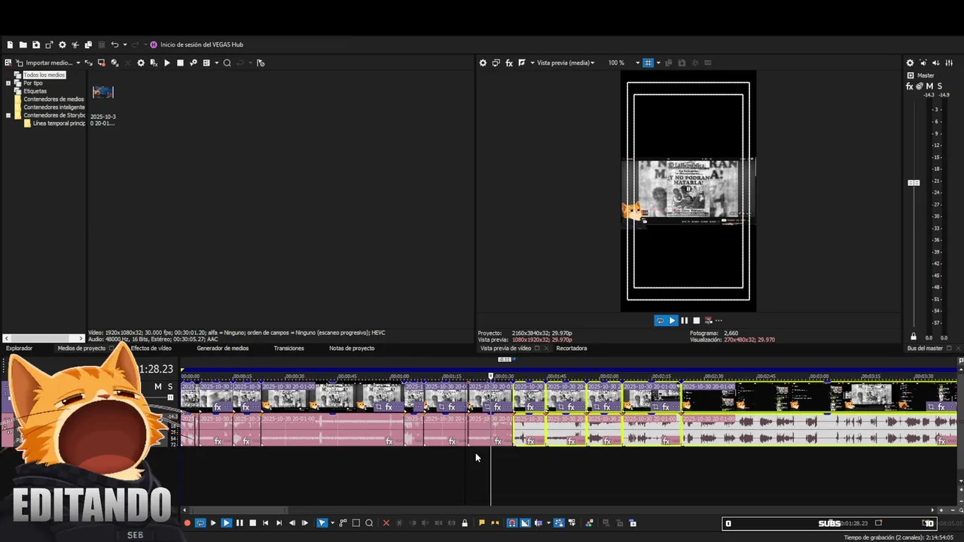
Task: Stop media preview in Project Media toolbar
Action: click(x=180, y=63)
